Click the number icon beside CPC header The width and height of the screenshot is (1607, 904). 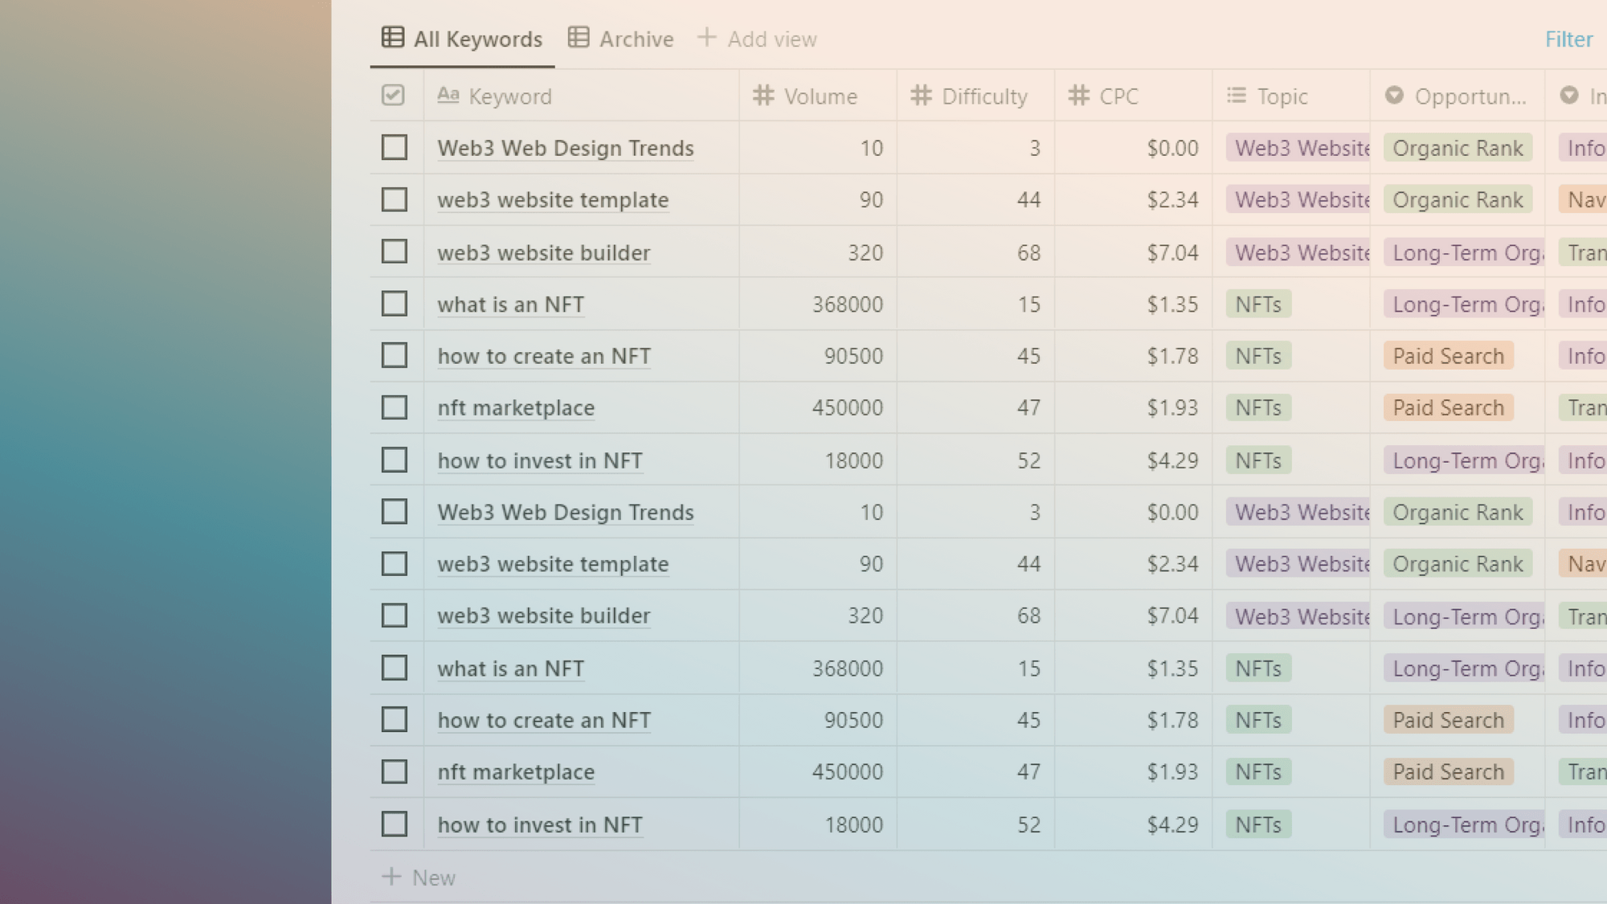coord(1077,96)
